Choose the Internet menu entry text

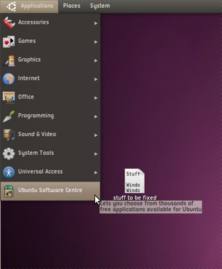[29, 78]
